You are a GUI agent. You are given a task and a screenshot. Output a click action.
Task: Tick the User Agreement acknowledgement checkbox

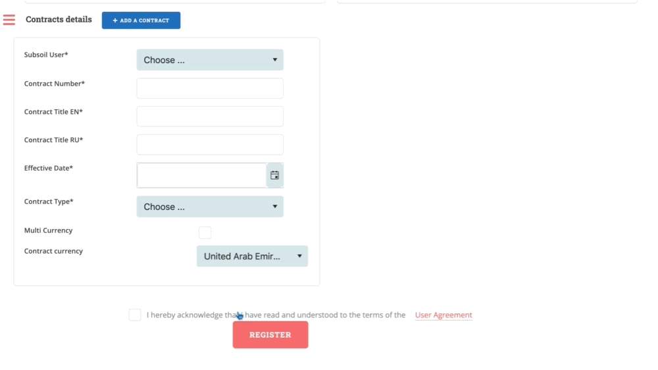coord(135,315)
